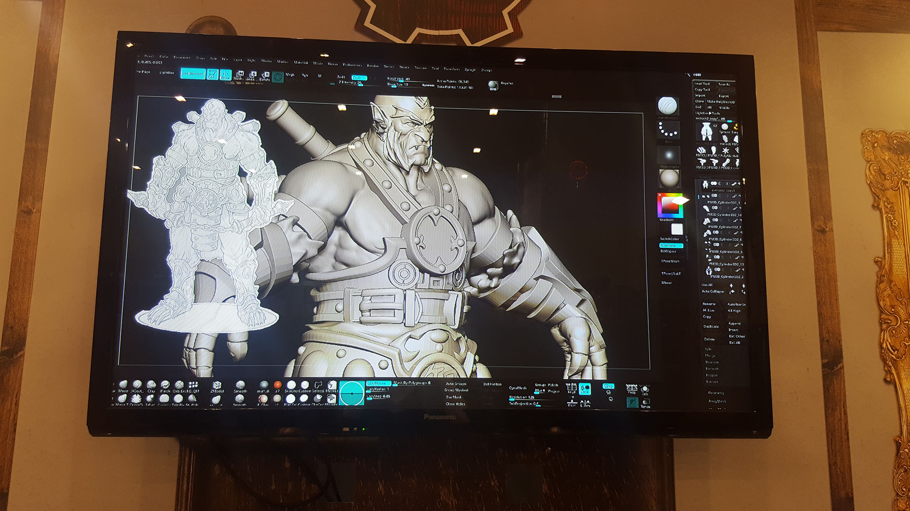Pick the Pinch brush icon
Viewport: 910px width, 511px height.
(x=165, y=386)
